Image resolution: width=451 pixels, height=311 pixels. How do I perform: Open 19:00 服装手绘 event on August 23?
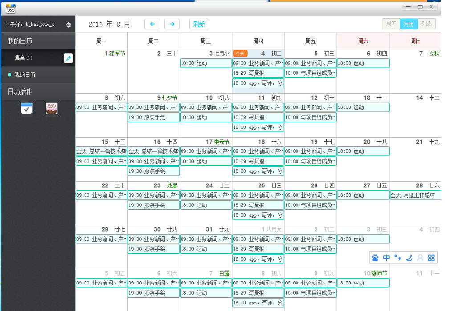coord(154,205)
